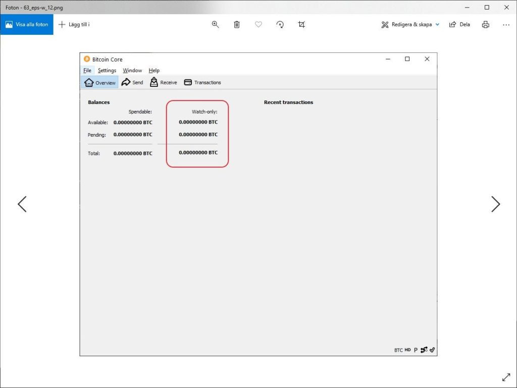
Task: Click the HD wallet status icon
Action: [407, 350]
